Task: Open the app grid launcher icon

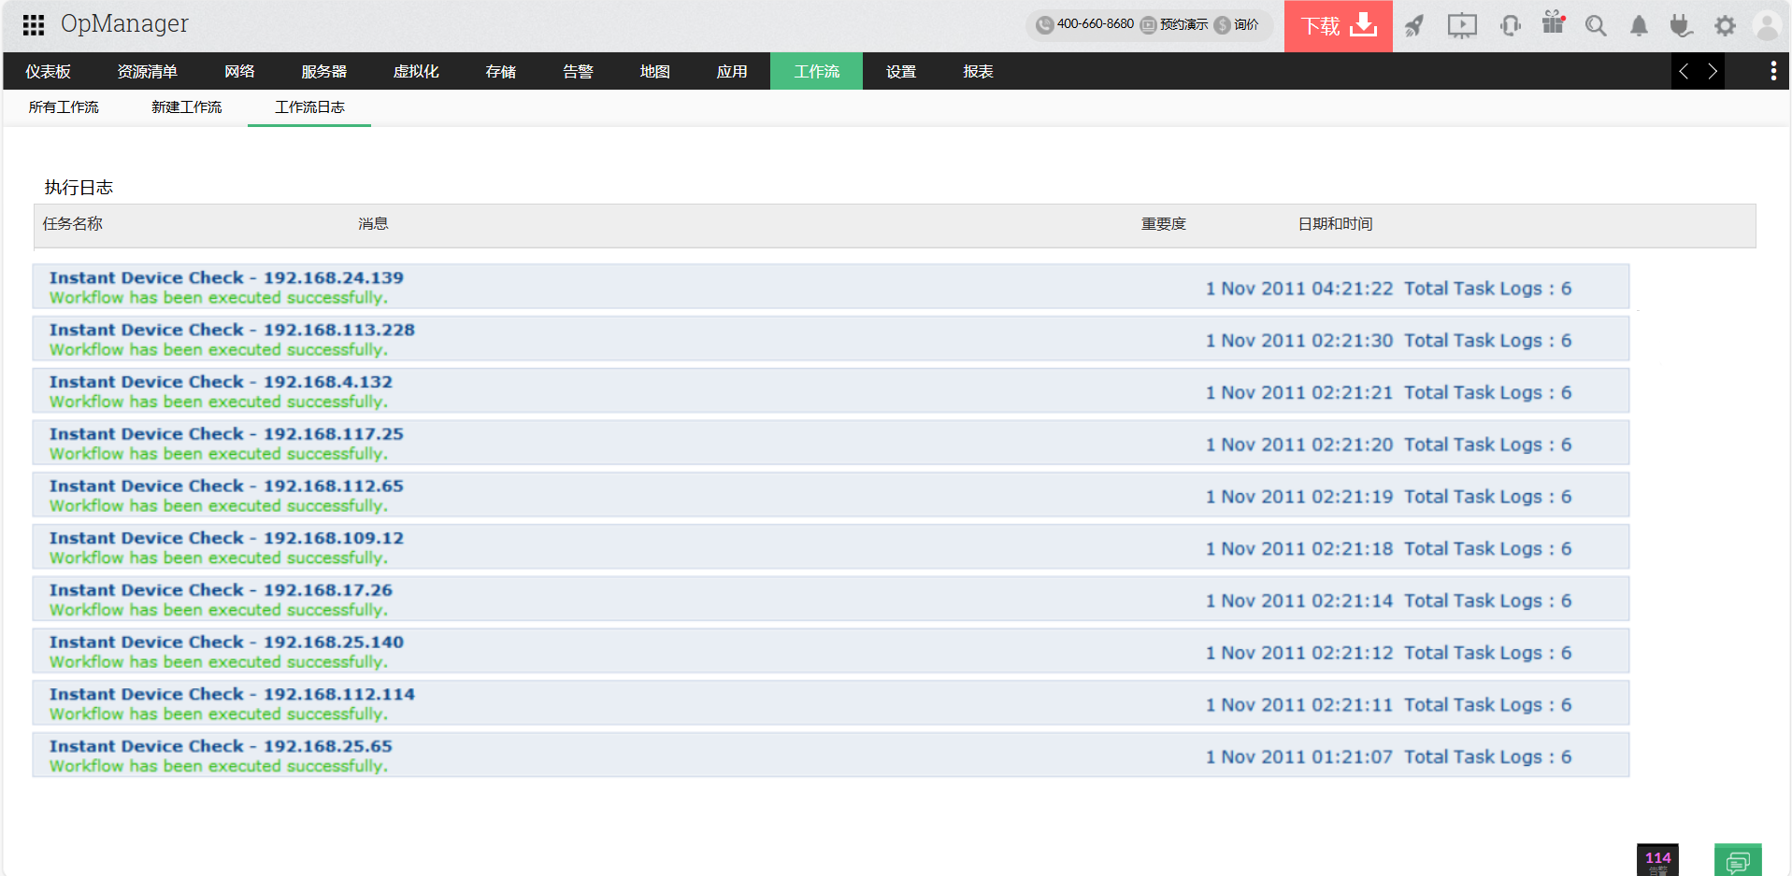Action: [34, 24]
